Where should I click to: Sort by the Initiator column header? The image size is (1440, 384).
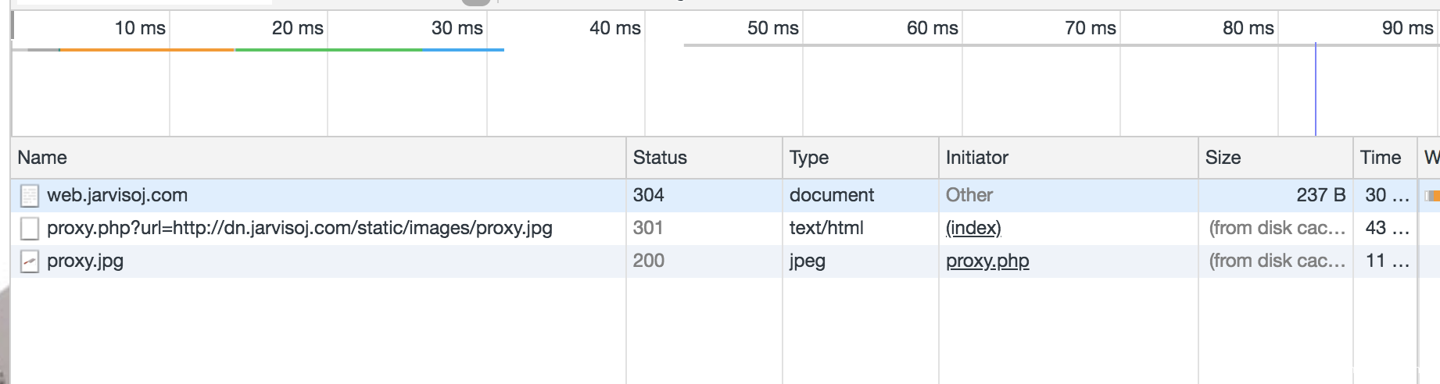tap(977, 158)
